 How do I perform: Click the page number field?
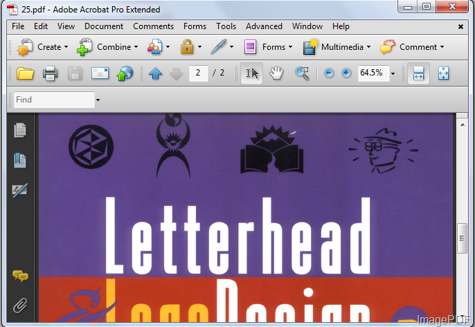[199, 73]
